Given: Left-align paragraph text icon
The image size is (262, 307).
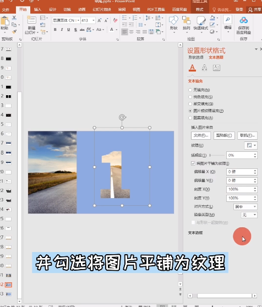Looking at the screenshot, I should (x=124, y=32).
